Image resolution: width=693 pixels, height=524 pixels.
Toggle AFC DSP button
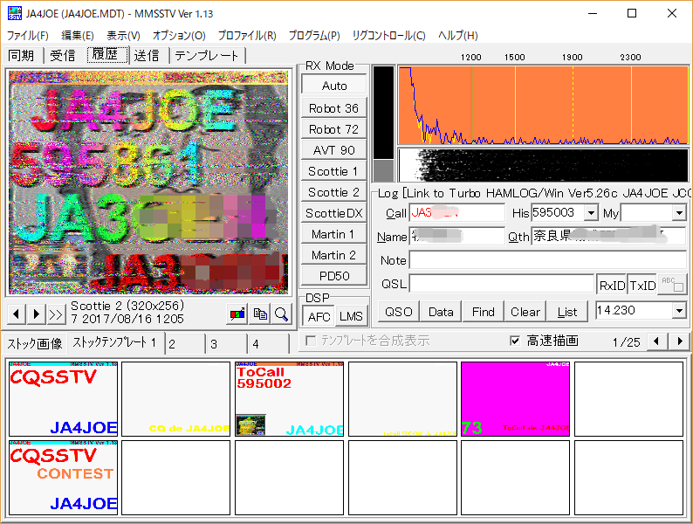tap(319, 317)
